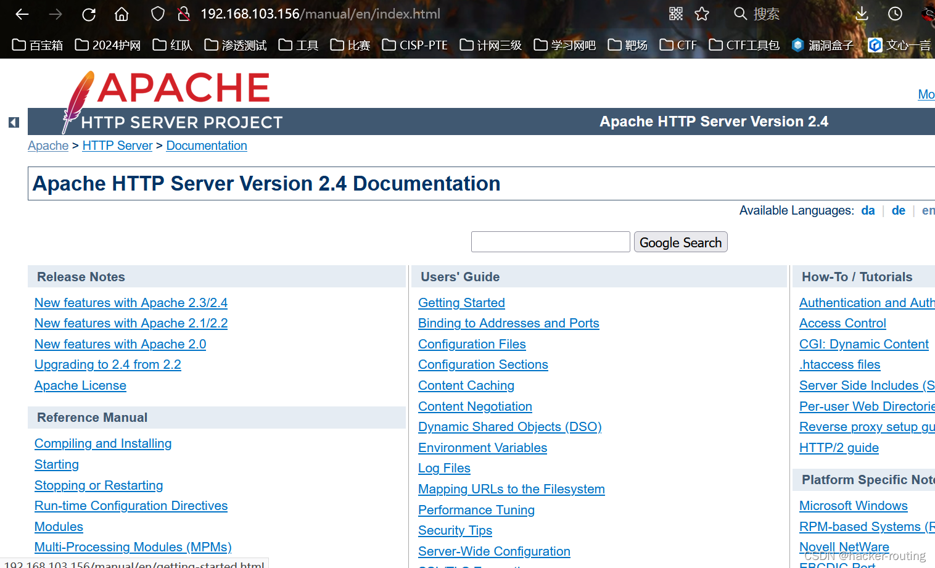The height and width of the screenshot is (568, 935).
Task: Open Binding to Addresses and Ports
Action: [x=509, y=323]
